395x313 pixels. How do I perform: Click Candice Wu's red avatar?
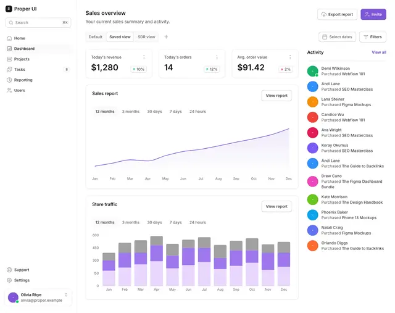coord(313,117)
